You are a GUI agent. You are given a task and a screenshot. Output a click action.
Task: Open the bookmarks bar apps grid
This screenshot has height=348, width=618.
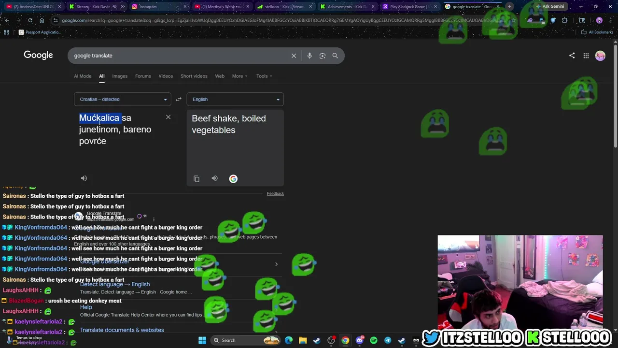click(6, 32)
